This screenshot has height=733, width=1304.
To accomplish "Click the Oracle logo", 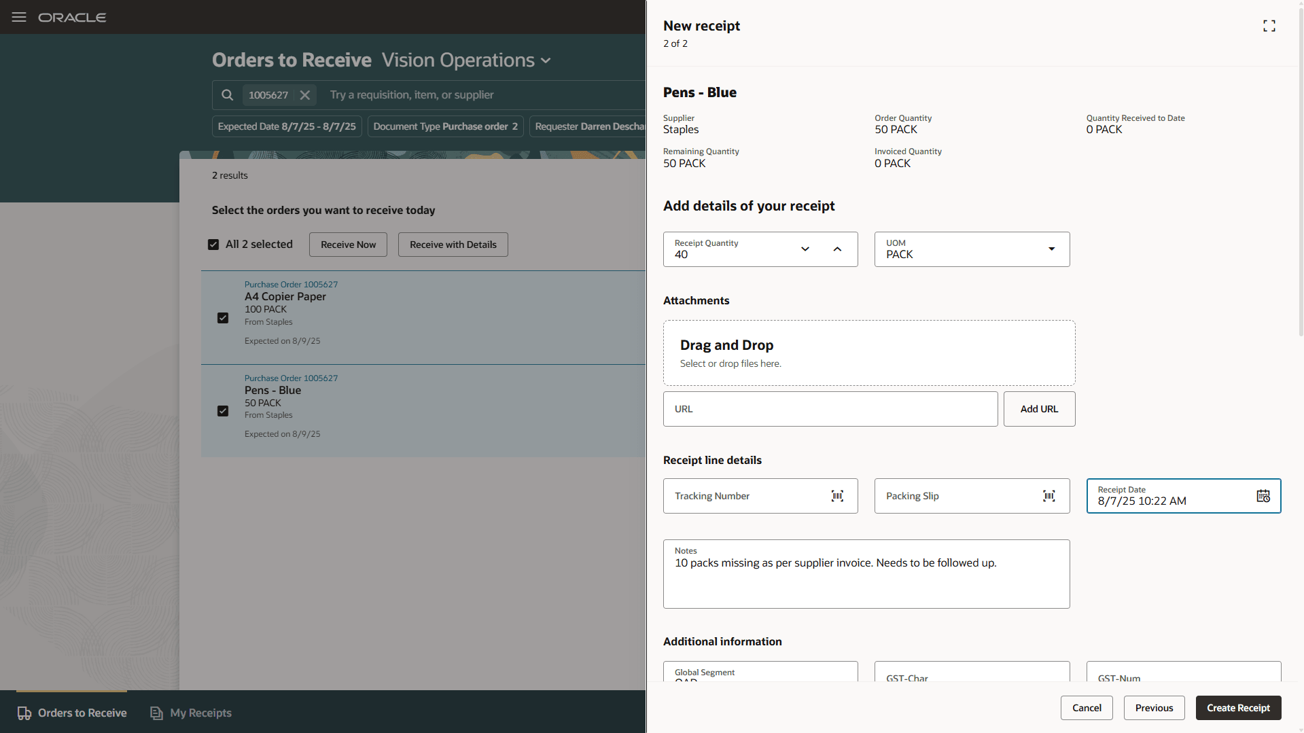I will tap(72, 18).
